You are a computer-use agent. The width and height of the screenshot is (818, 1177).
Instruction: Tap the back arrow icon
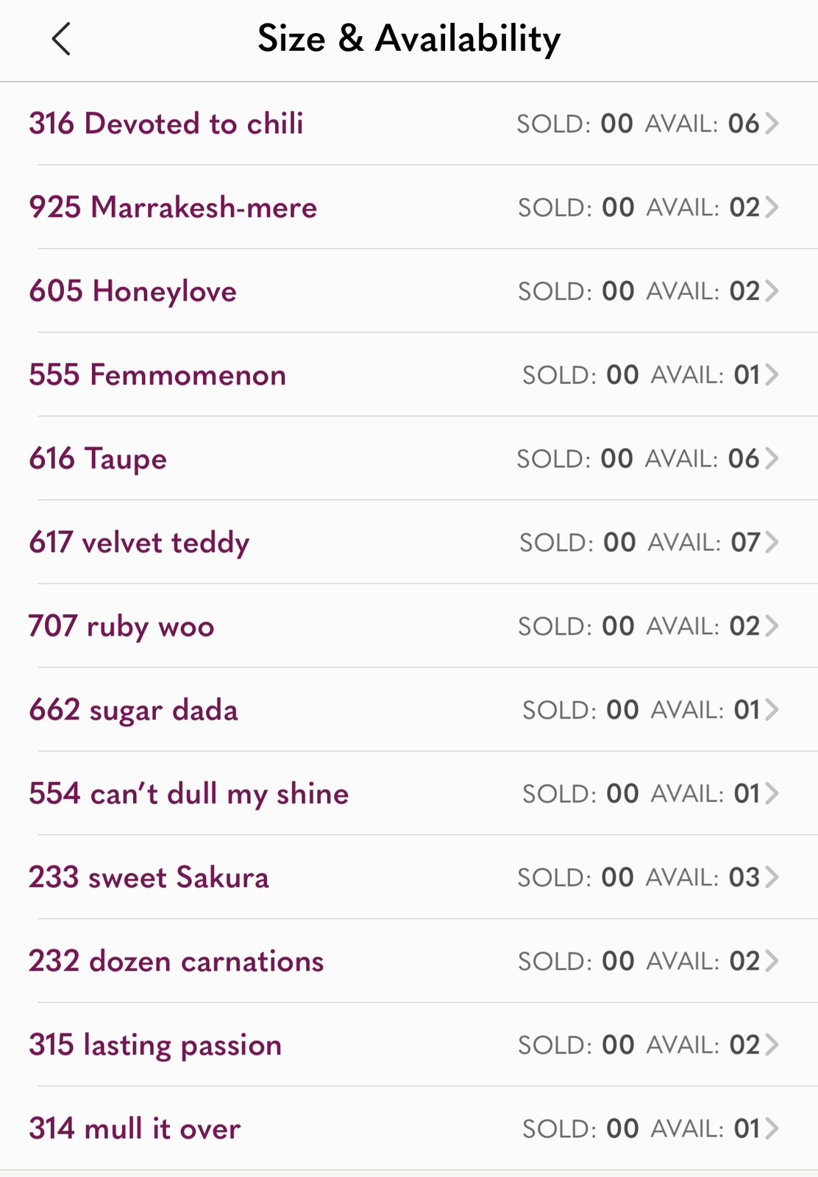click(62, 39)
